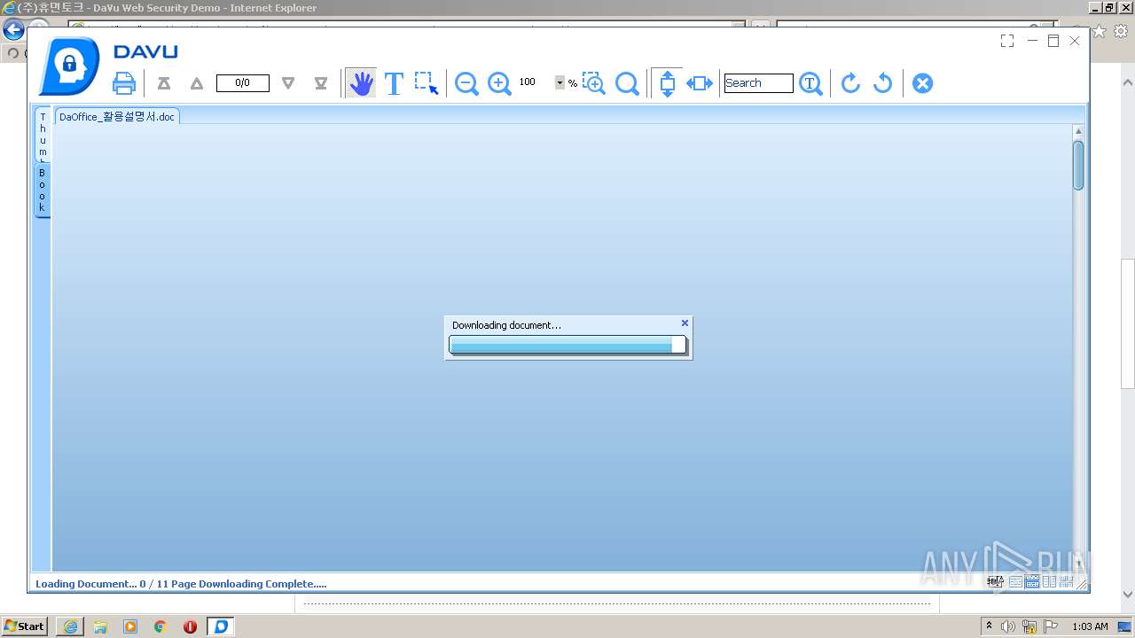The image size is (1135, 638).
Task: Run the text search magnifier button
Action: (810, 83)
